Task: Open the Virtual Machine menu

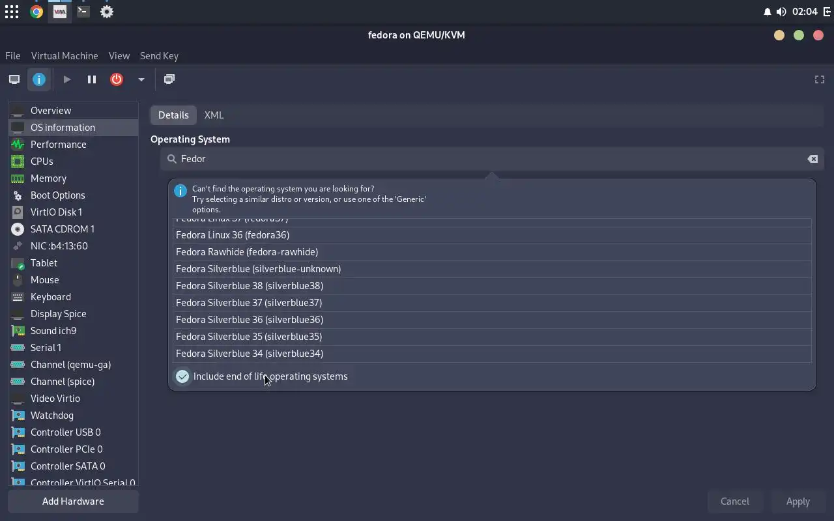Action: click(x=65, y=56)
